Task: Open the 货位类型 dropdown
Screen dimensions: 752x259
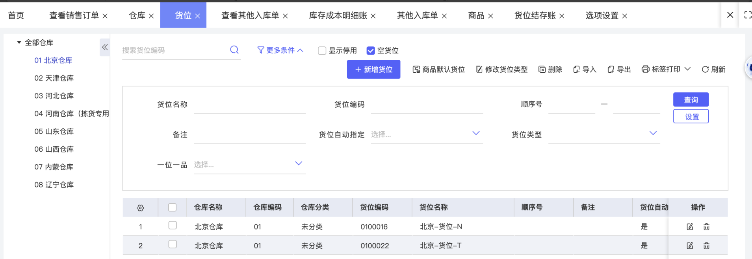Action: pyautogui.click(x=604, y=134)
